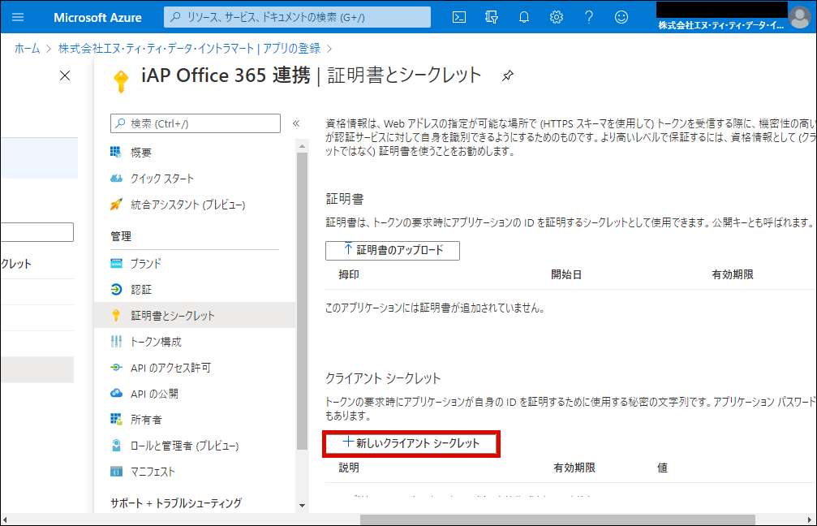Click the Microsoft Azure logo text
This screenshot has height=526, width=817.
97,18
